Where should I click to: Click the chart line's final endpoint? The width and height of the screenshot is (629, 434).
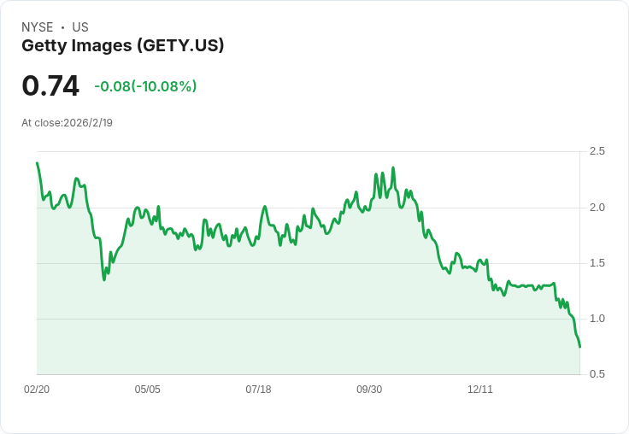point(579,347)
